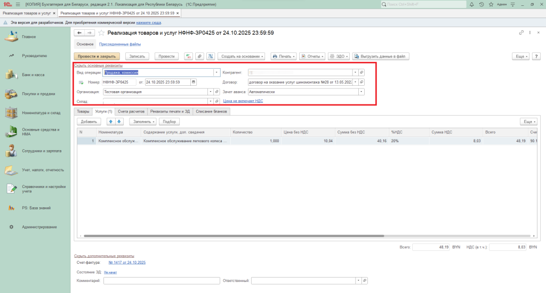This screenshot has height=293, width=546.
Task: Switch to the Счета расчетов tab
Action: click(x=131, y=111)
